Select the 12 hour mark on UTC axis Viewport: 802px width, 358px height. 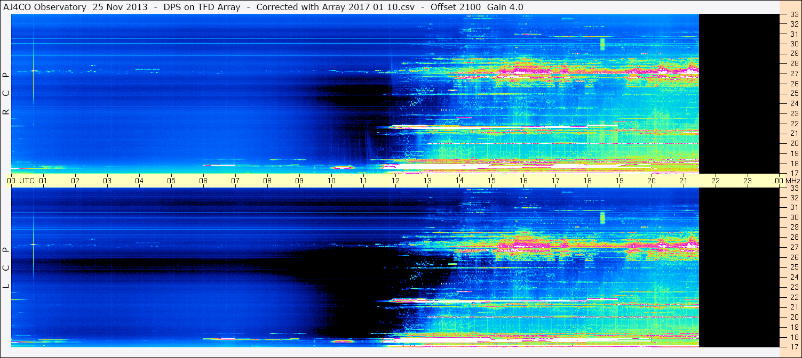tap(395, 181)
